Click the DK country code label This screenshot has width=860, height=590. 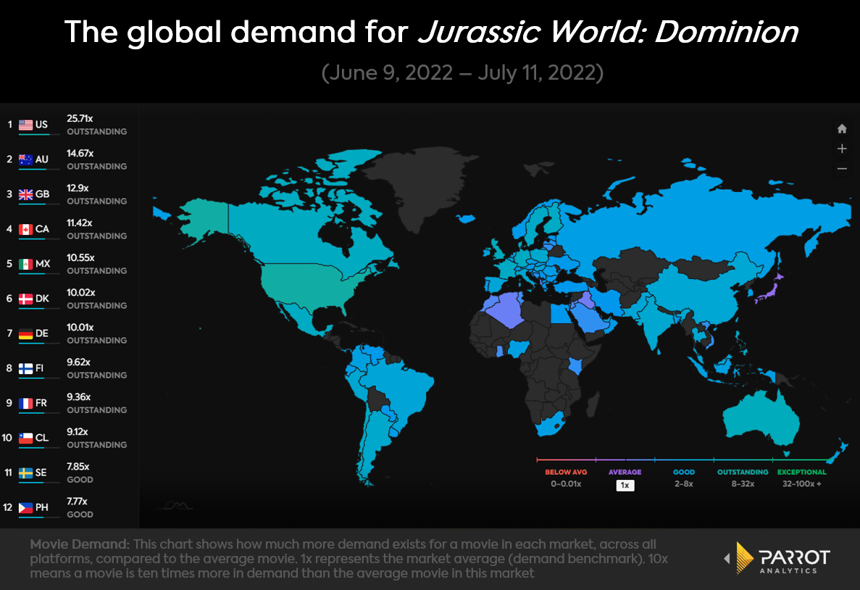pyautogui.click(x=42, y=299)
